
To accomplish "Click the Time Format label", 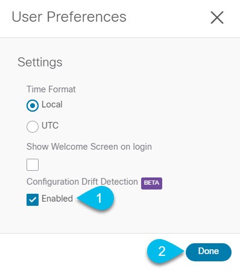I will click(51, 89).
